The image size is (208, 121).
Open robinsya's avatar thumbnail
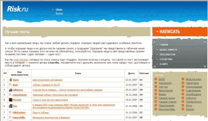(11, 90)
